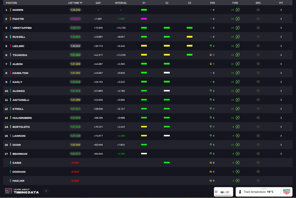Click the yellow down arrow in Tsunoda's row
296x198 pixels.
pos(211,55)
